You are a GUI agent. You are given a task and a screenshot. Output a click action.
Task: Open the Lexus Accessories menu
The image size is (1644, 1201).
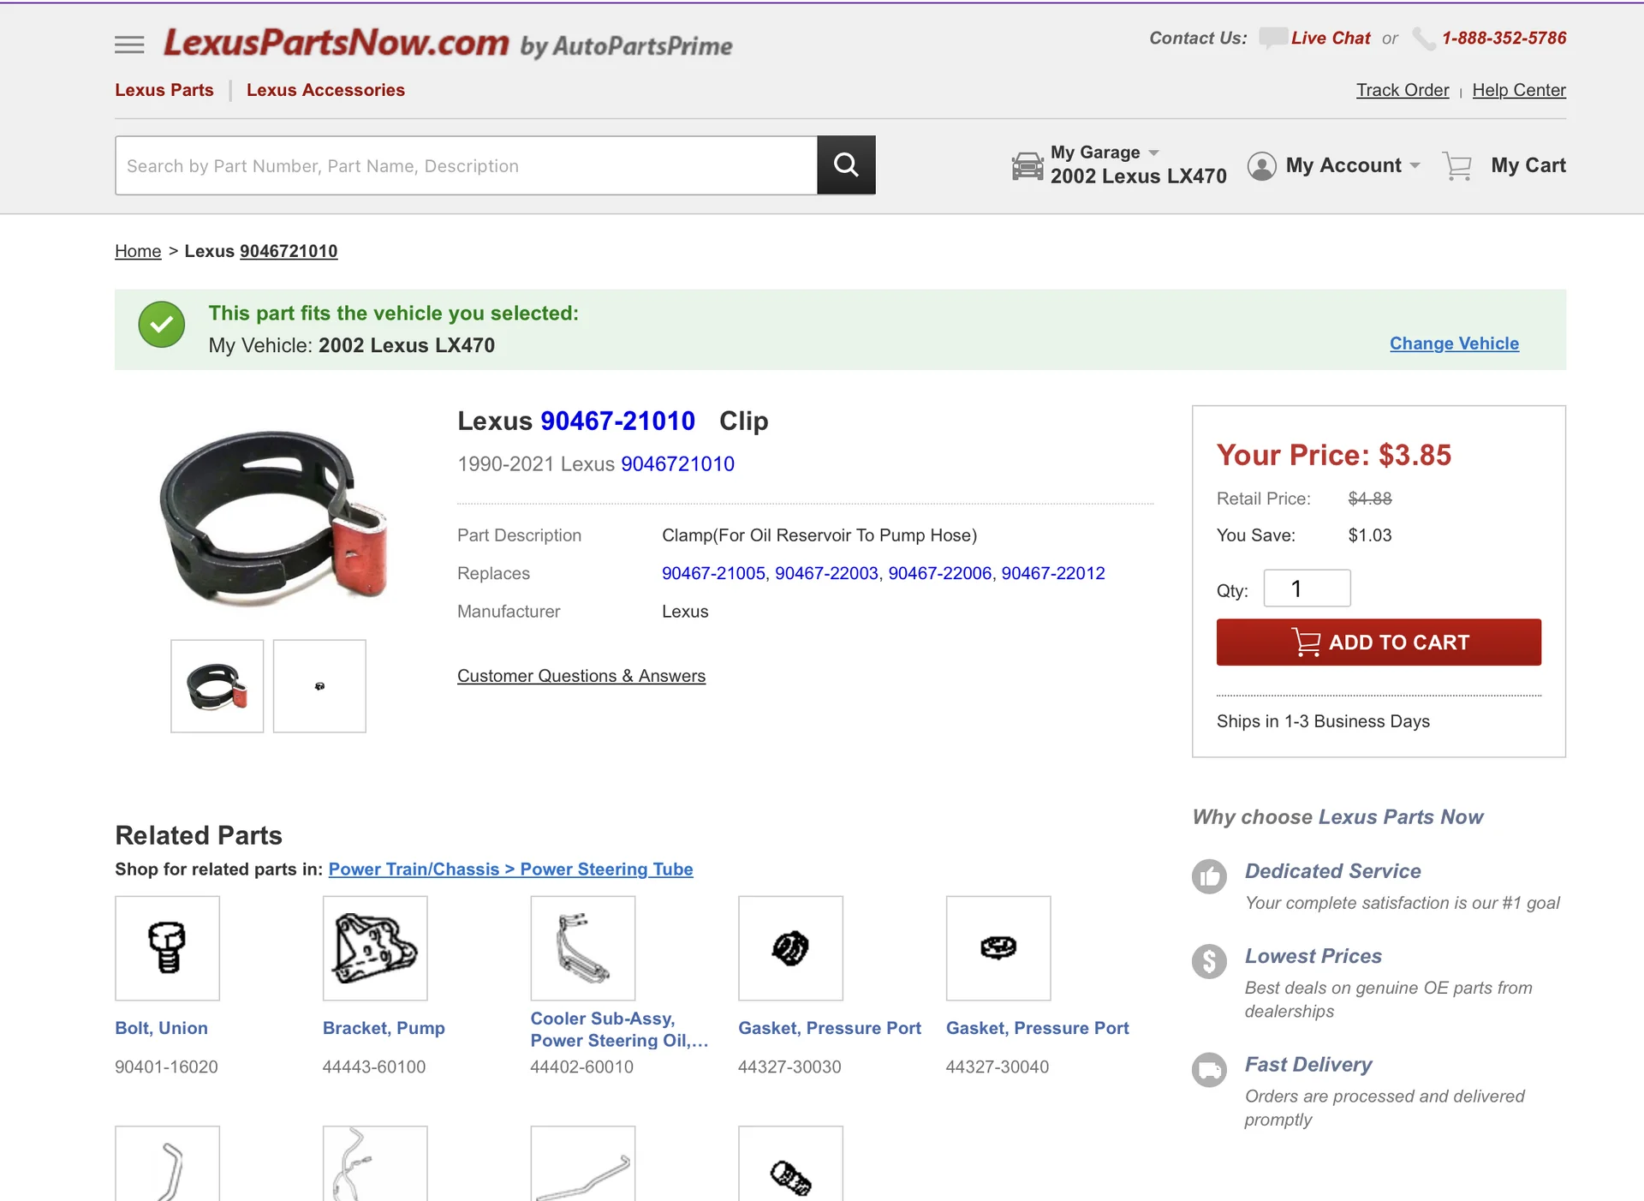click(325, 90)
